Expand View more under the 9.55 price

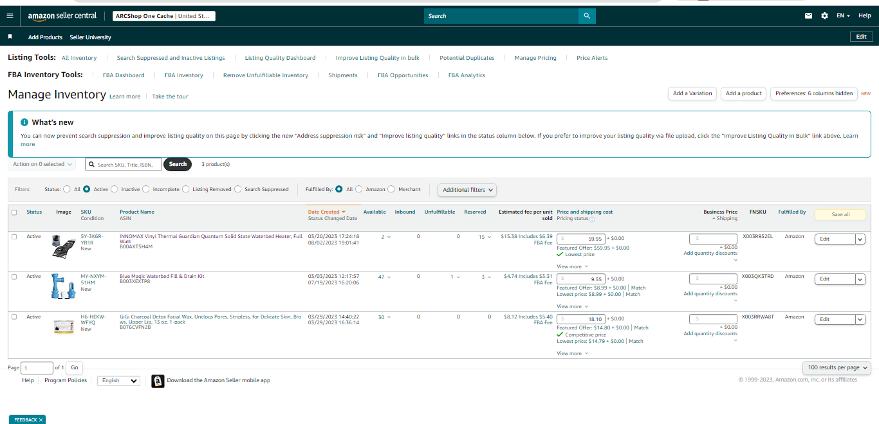point(572,306)
